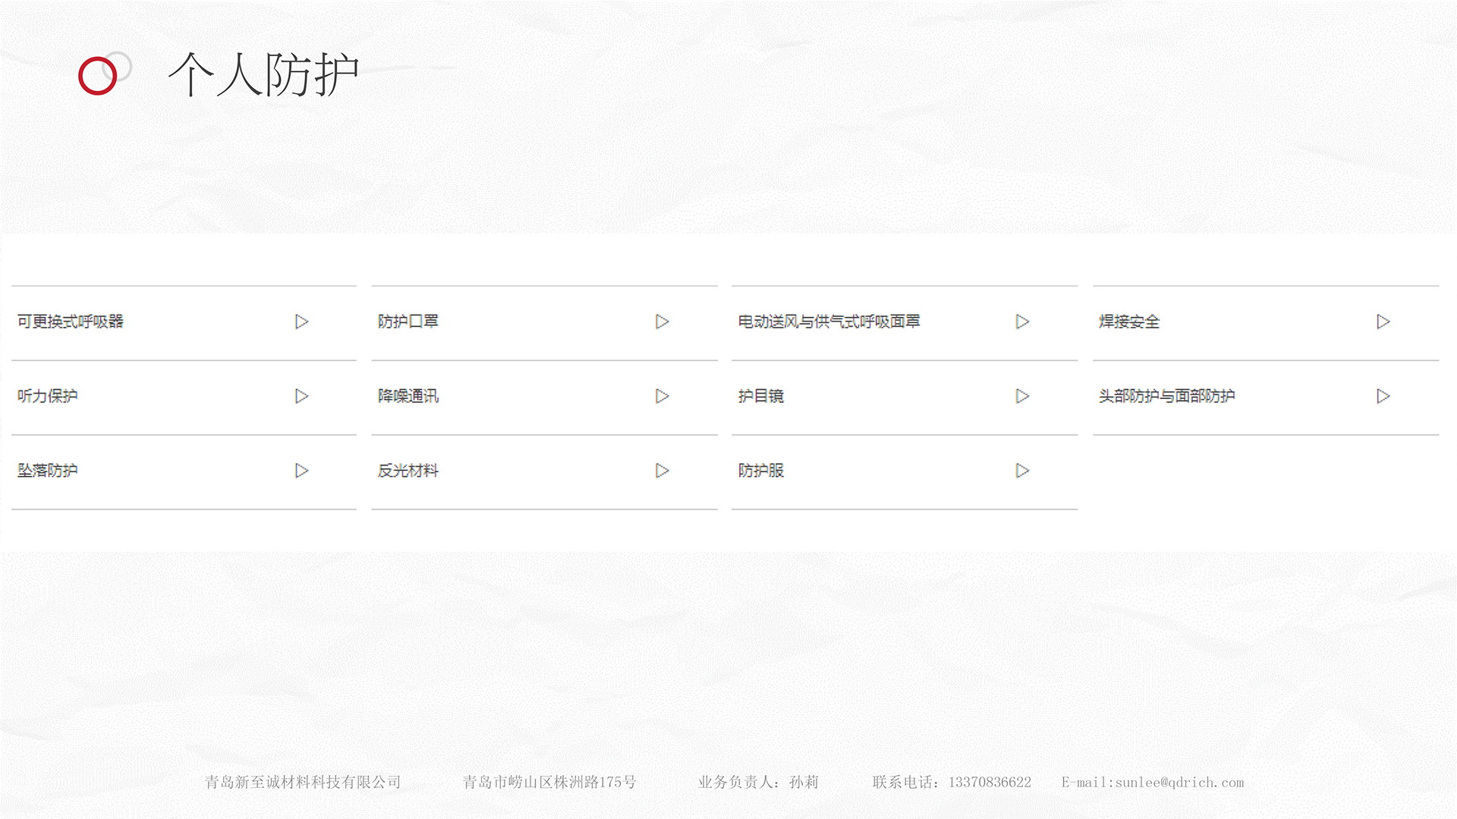This screenshot has width=1457, height=819.
Task: Expand the 反光材料 arrow
Action: [662, 470]
